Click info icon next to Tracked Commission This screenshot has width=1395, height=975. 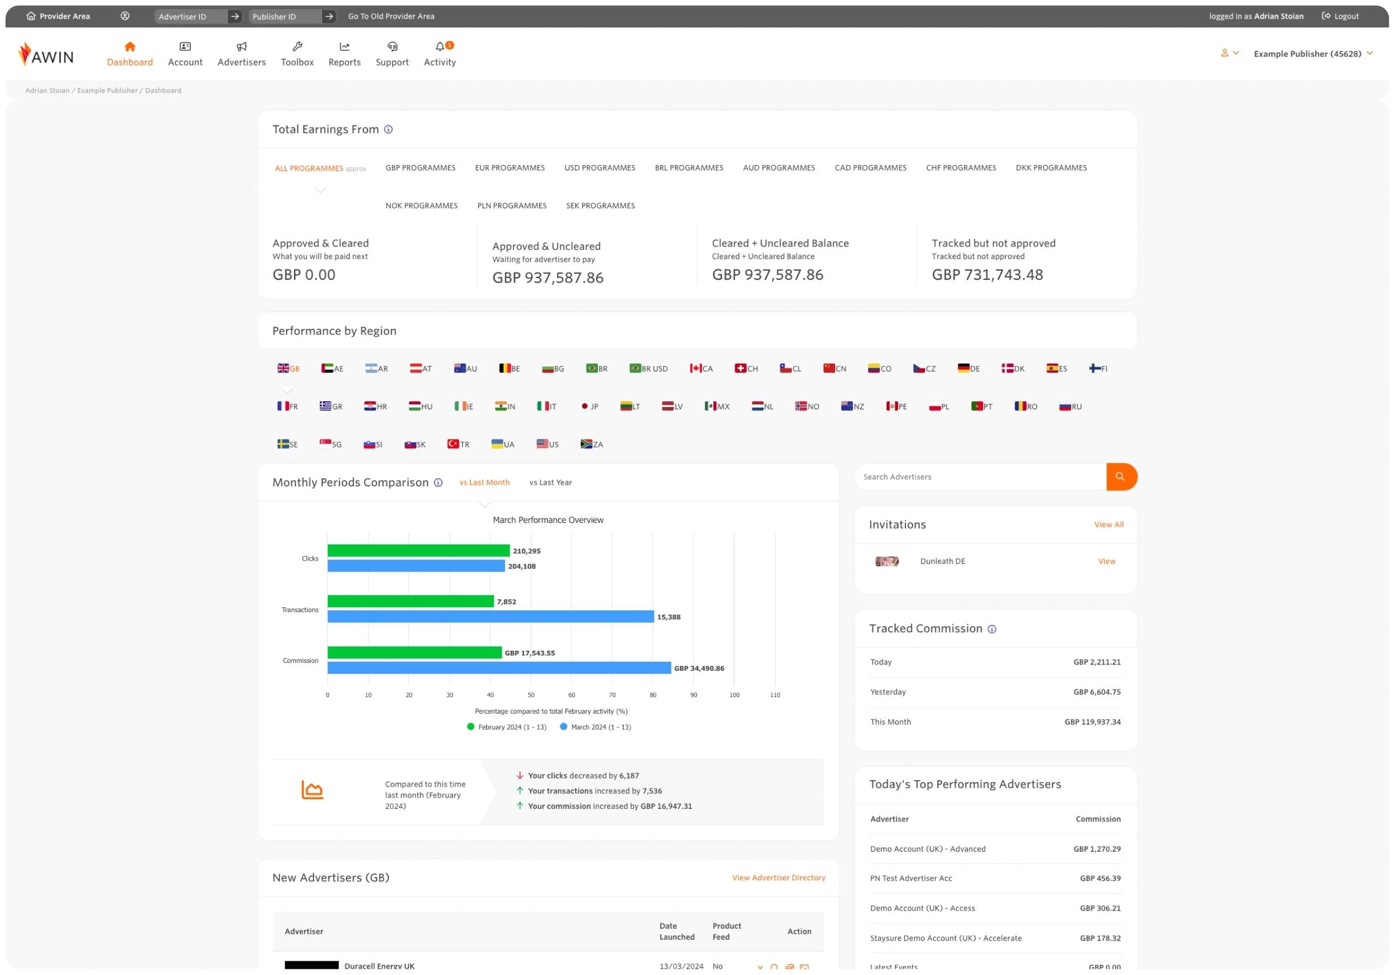click(992, 629)
